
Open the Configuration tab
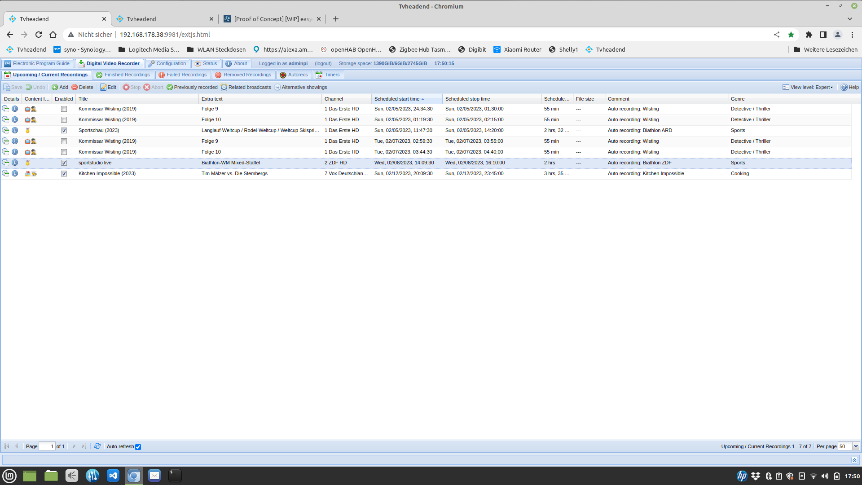click(x=167, y=63)
